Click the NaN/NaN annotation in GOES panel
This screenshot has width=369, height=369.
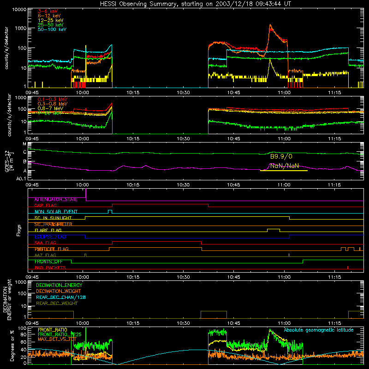[284, 166]
